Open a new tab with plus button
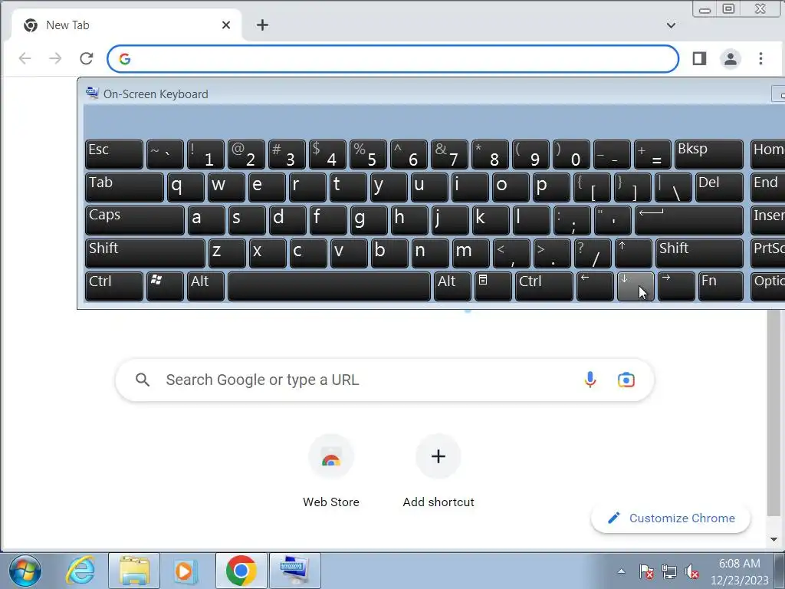 (x=262, y=25)
